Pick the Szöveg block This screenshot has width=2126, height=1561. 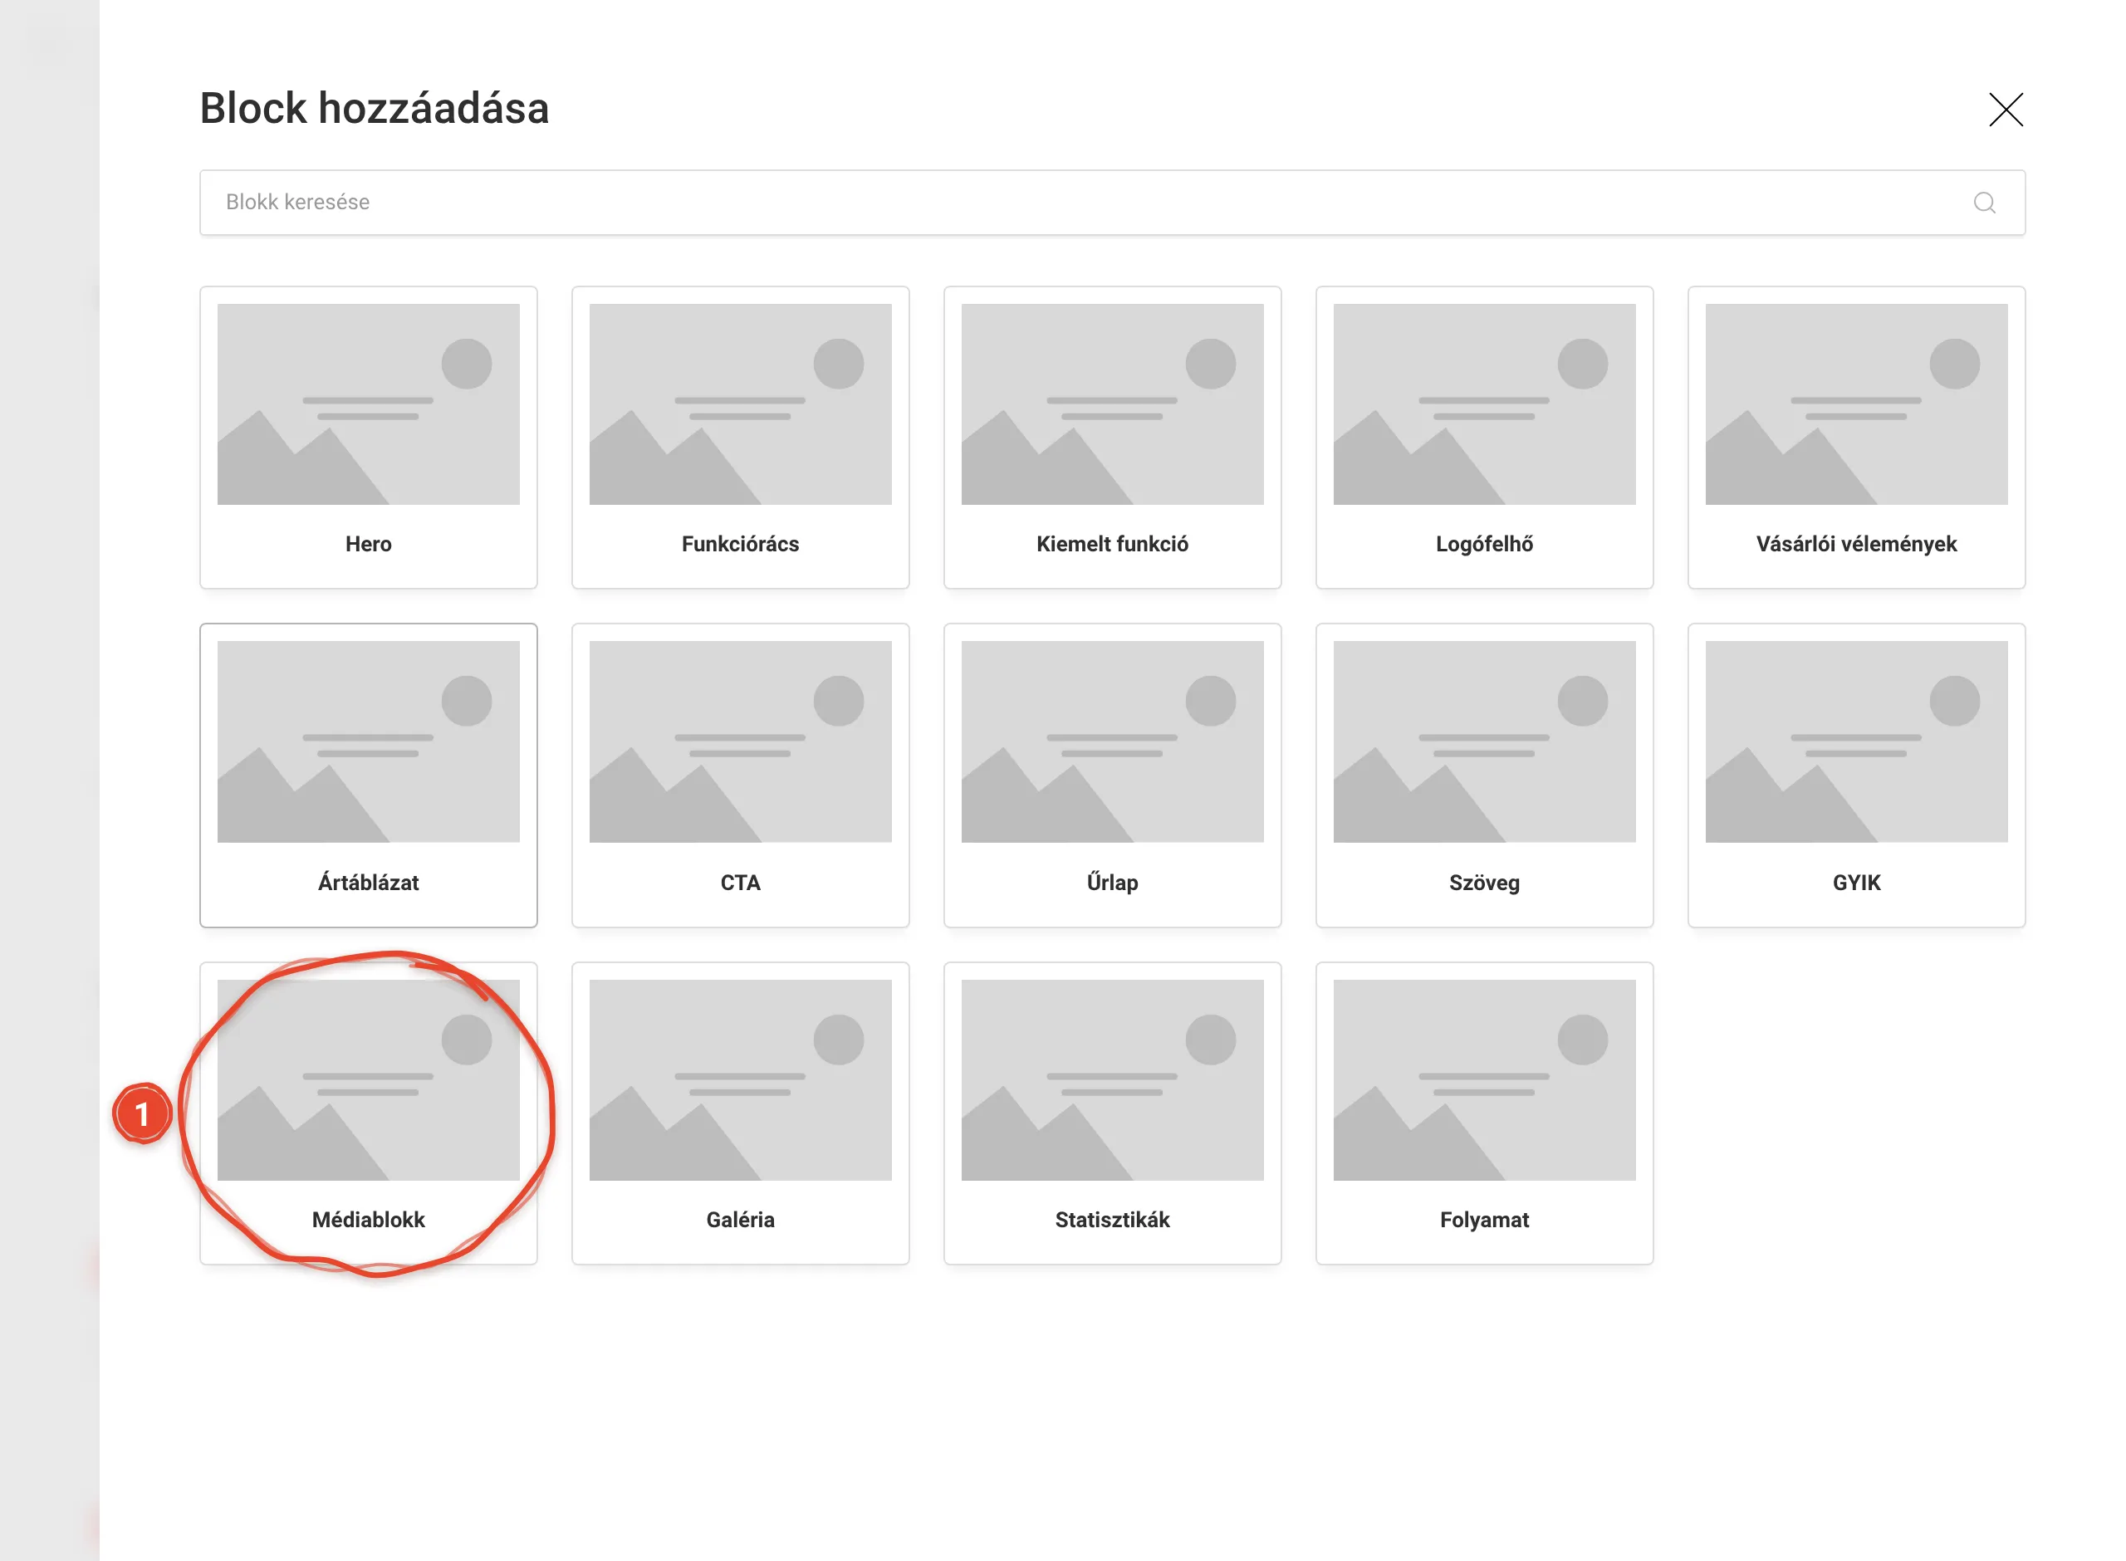(x=1484, y=775)
